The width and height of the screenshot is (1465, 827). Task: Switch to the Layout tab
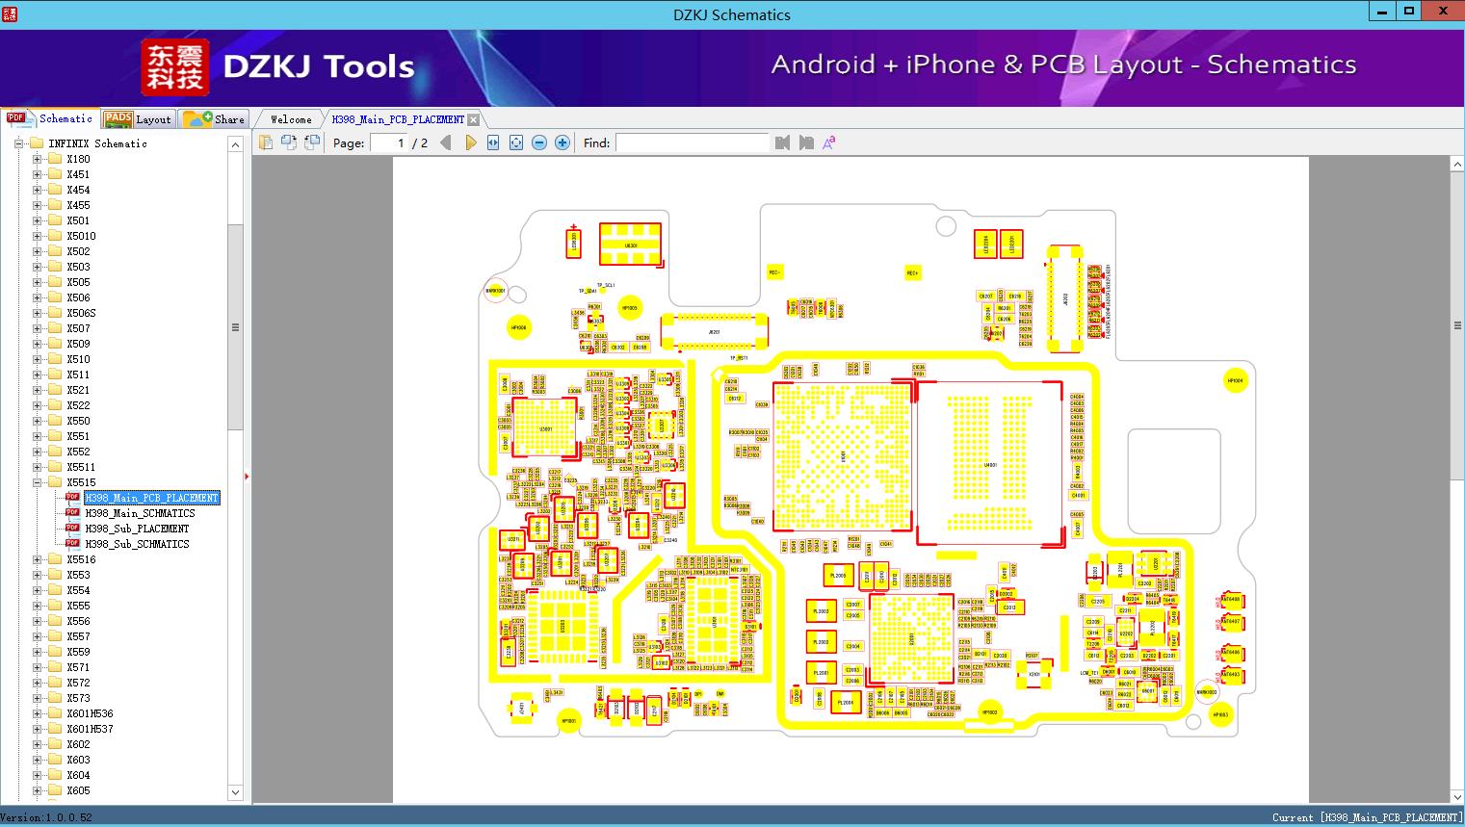click(138, 118)
